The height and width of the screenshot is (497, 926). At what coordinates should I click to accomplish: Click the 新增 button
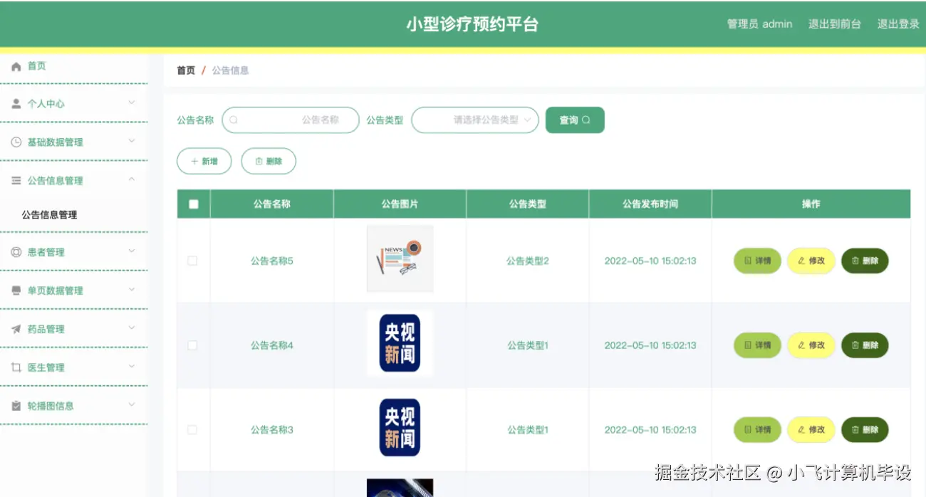point(204,162)
